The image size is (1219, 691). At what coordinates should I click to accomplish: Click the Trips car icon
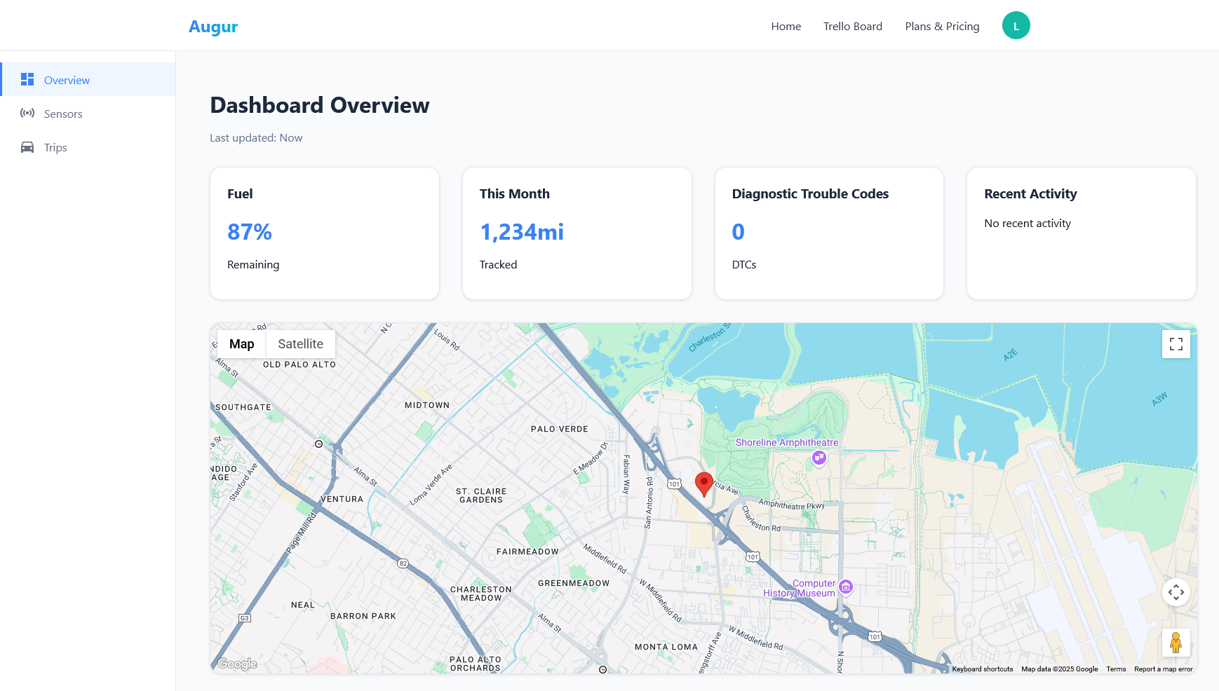point(27,147)
